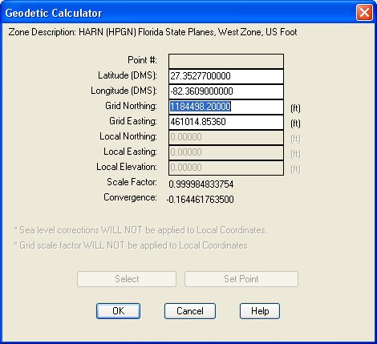Image resolution: width=377 pixels, height=344 pixels.
Task: Click the grayed-out Set Point button
Action: (x=241, y=279)
